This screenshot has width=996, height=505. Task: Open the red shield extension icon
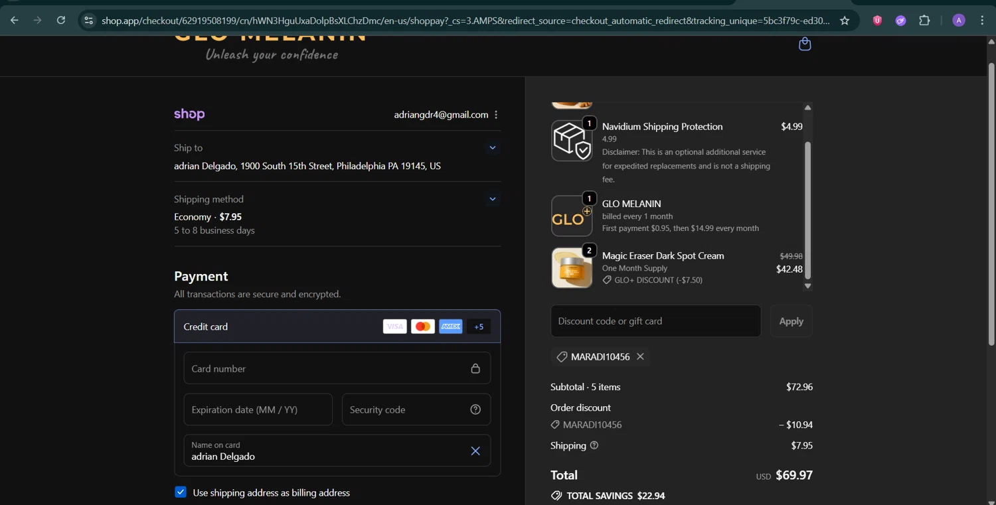[x=877, y=21]
